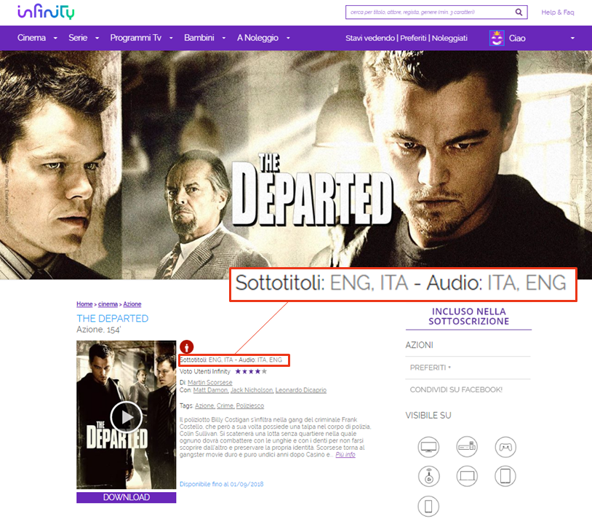Screen dimensions: 592x527
Task: Click the Azione tag link
Action: point(205,405)
